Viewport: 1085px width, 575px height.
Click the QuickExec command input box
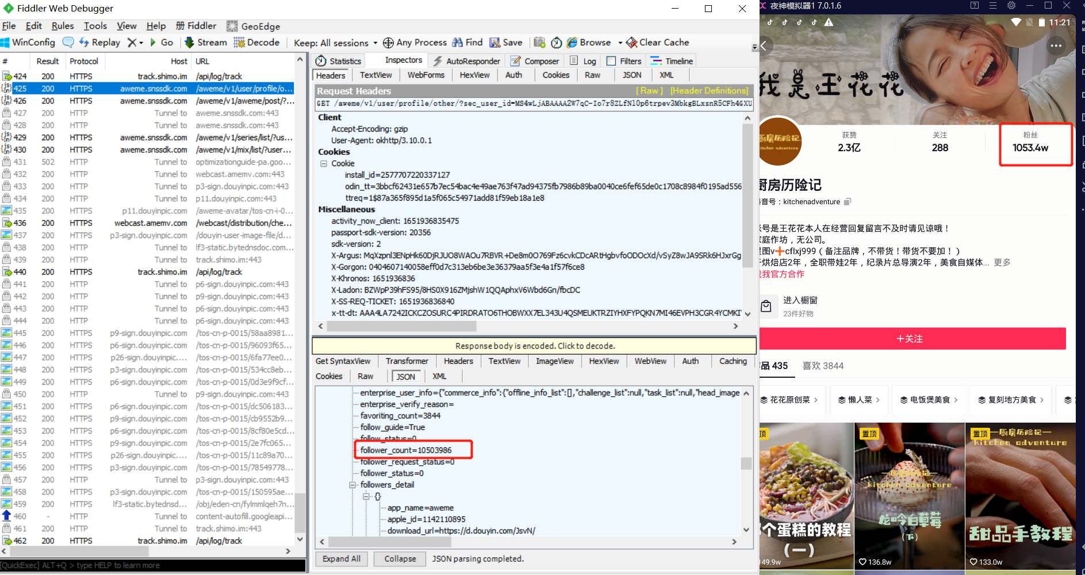coord(152,566)
